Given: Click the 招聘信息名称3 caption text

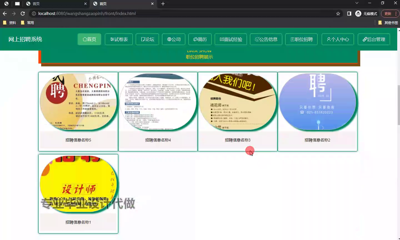Looking at the screenshot, I should (238, 140).
